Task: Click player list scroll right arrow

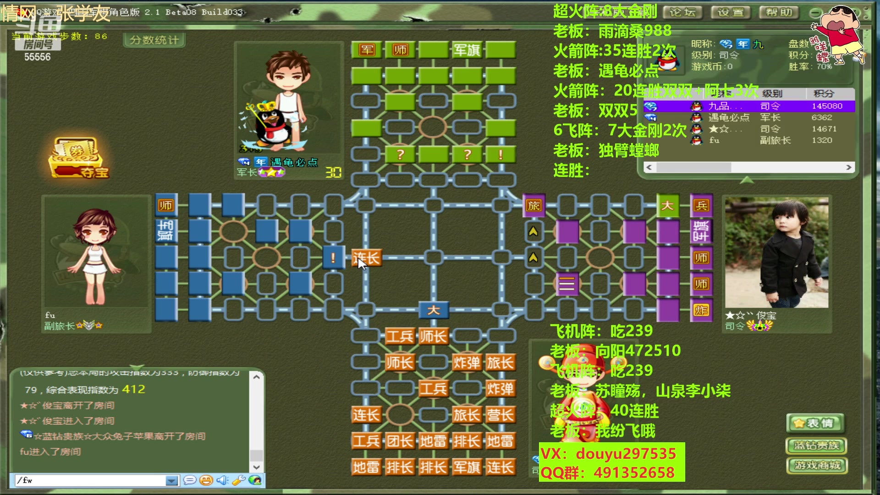Action: (x=849, y=167)
